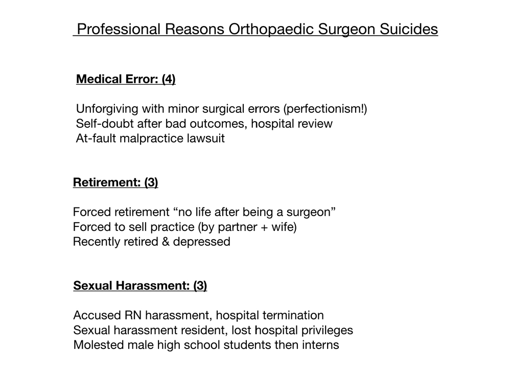Click the slide title about Orthopaedic Surgeon Suicides

click(257, 29)
